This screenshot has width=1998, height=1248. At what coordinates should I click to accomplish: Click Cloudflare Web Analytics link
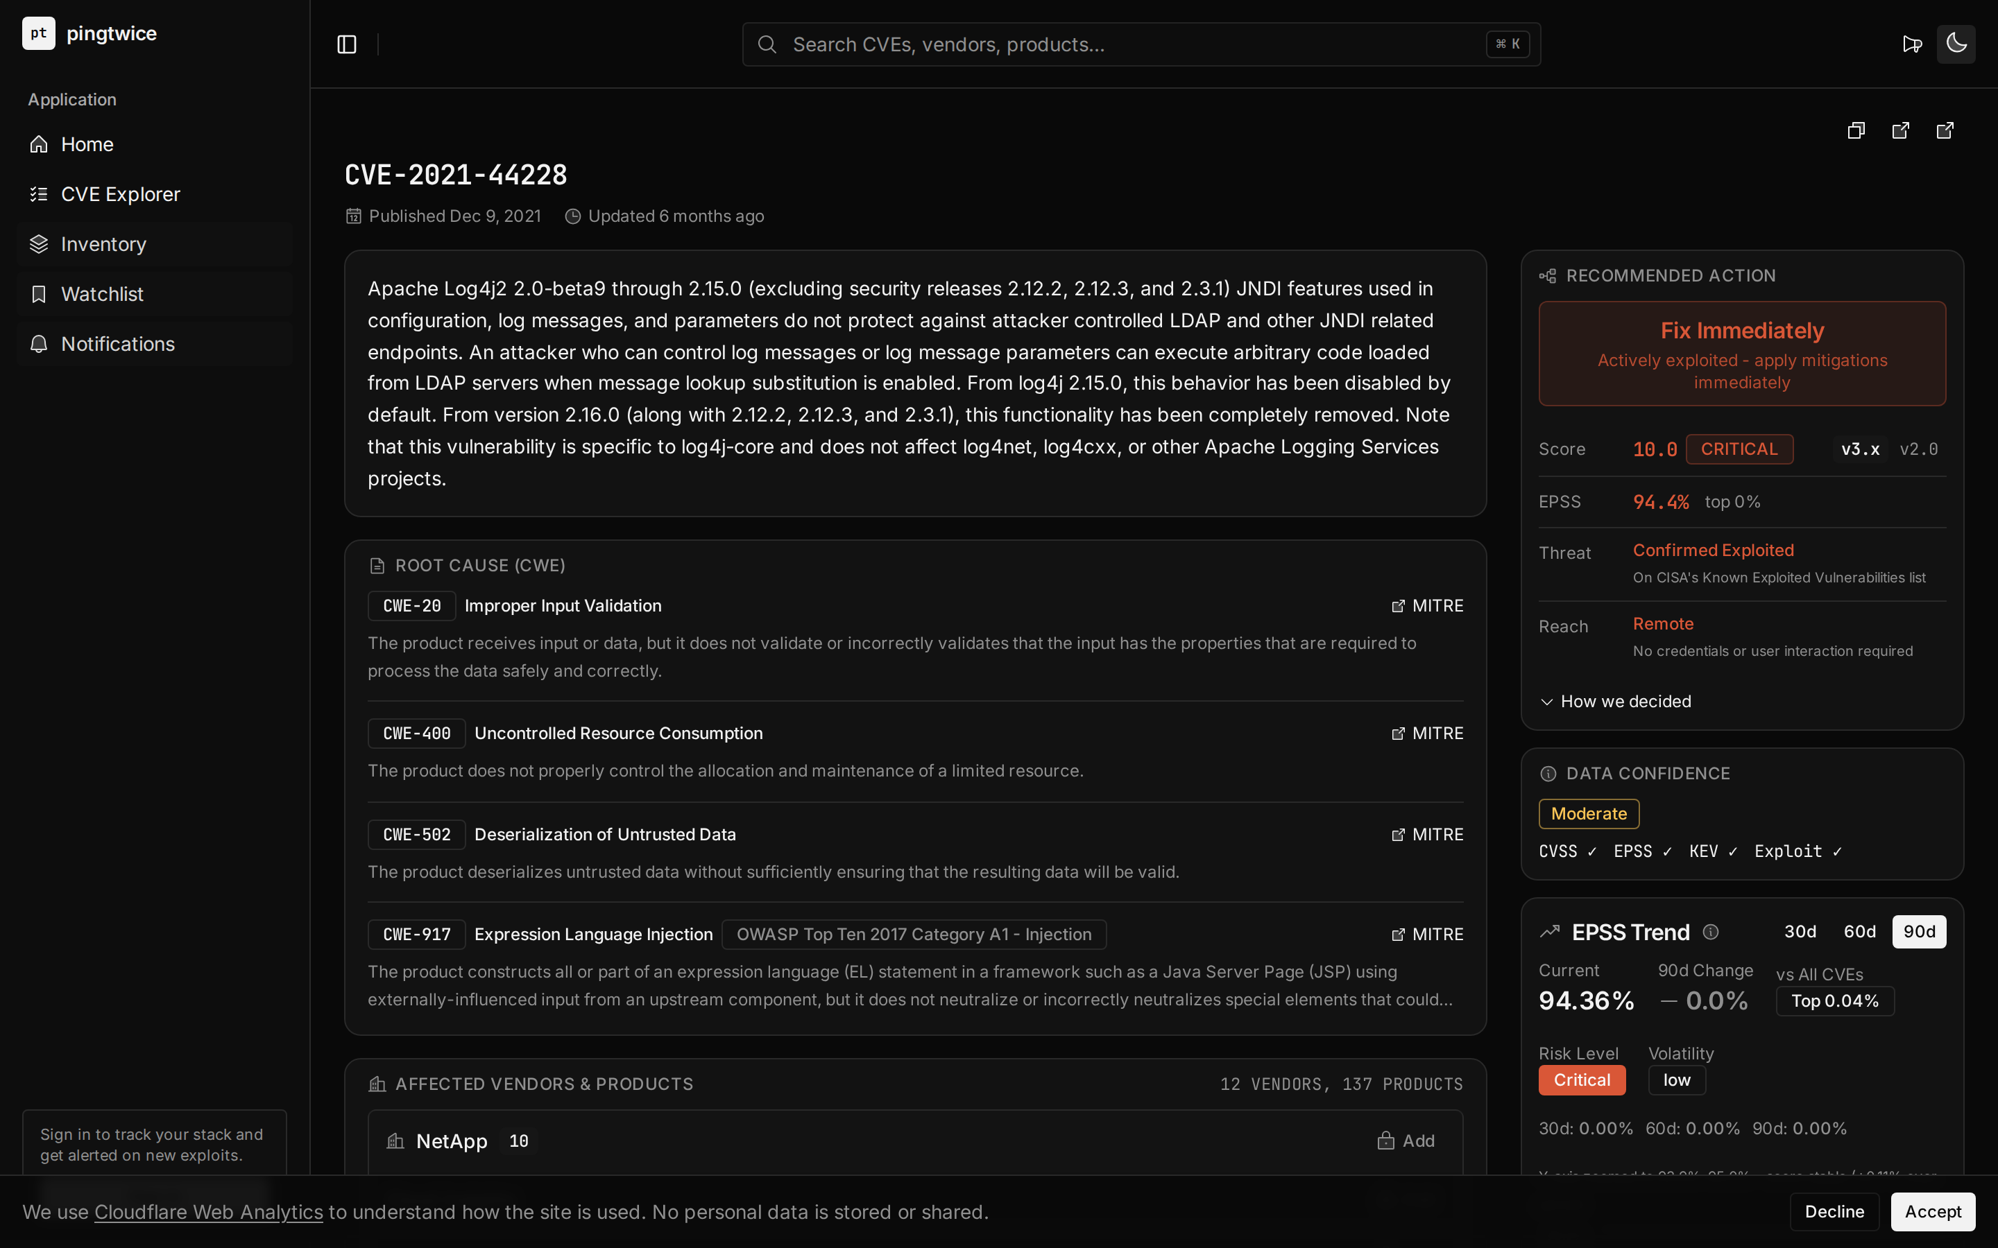[x=208, y=1213]
